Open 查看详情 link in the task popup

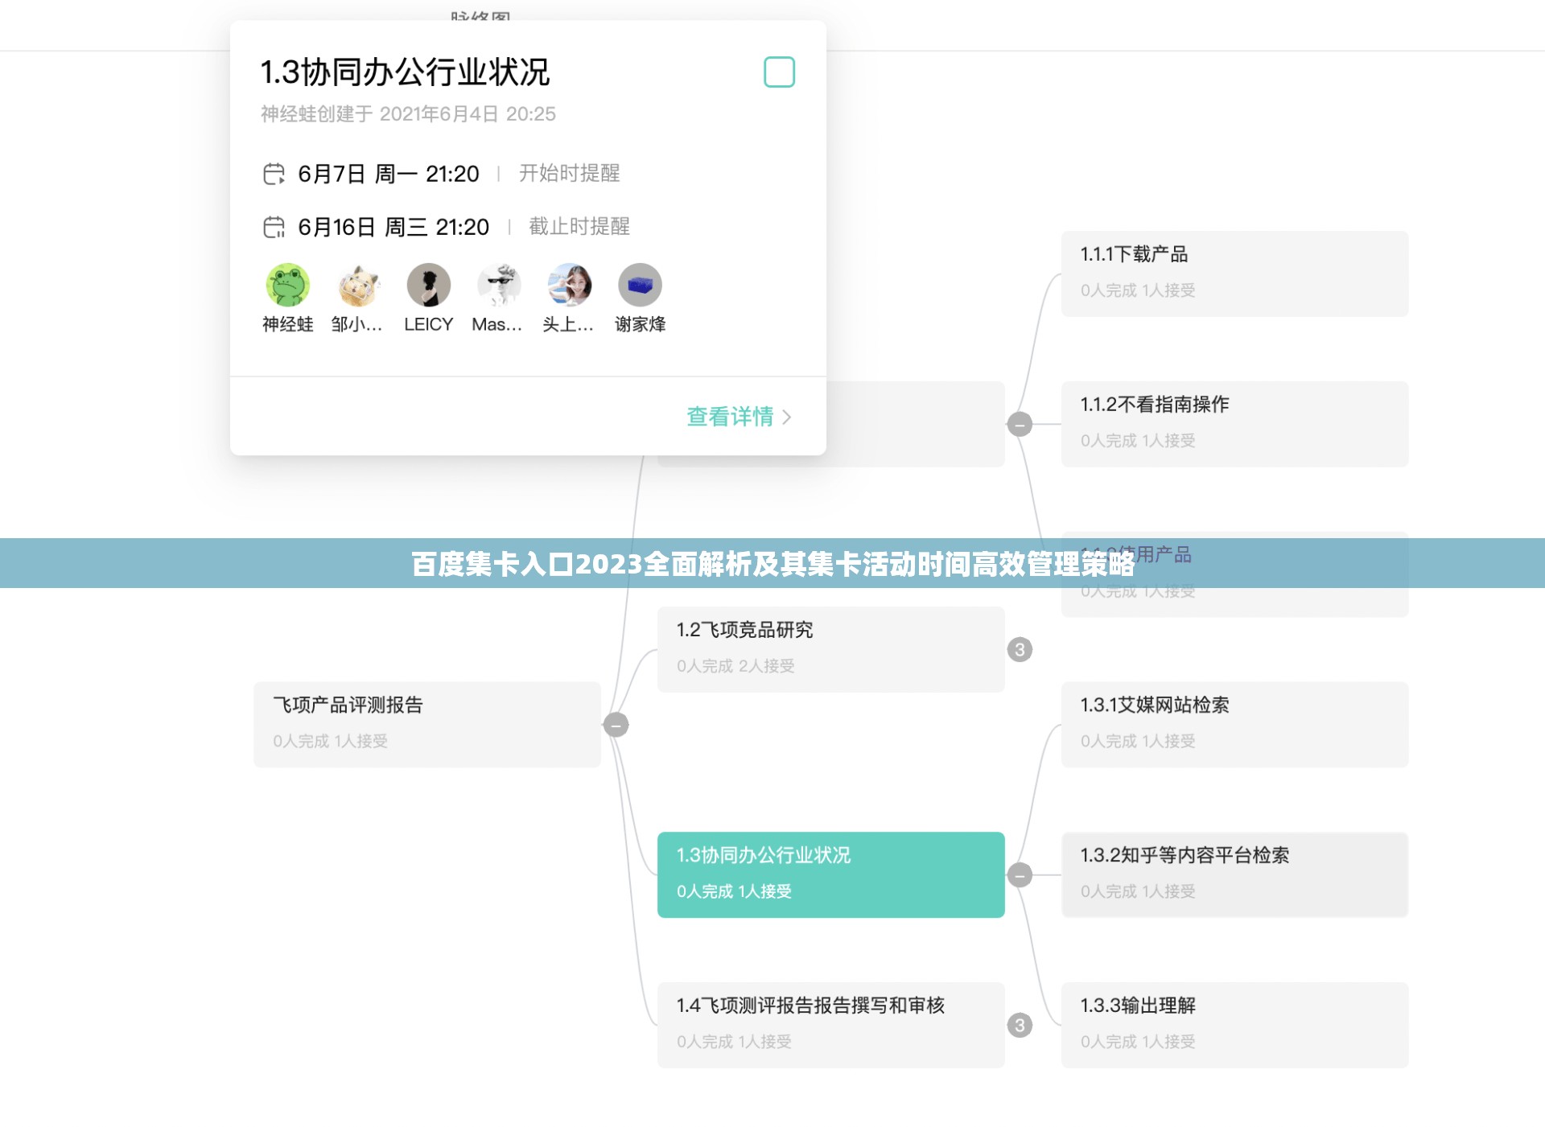pyautogui.click(x=739, y=417)
